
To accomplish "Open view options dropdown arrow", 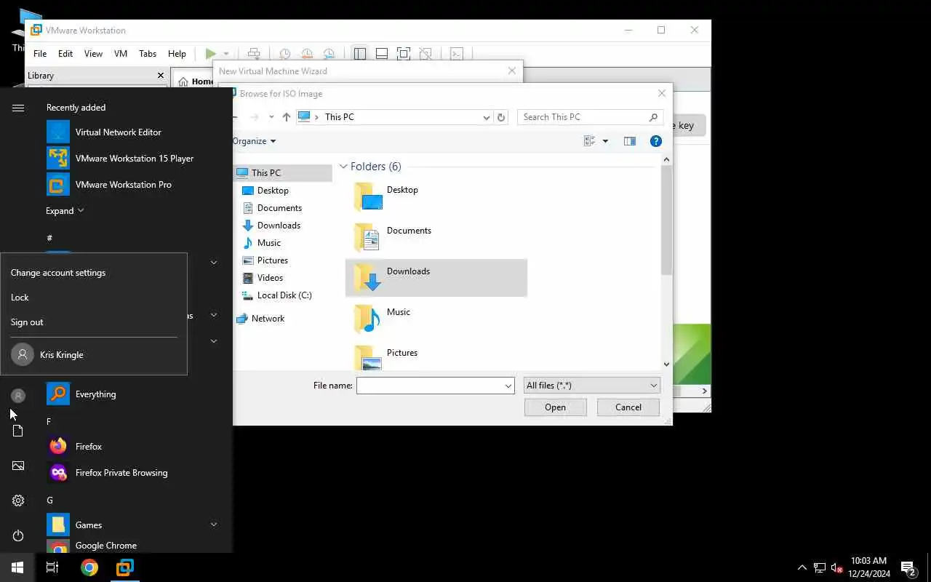I will tap(605, 141).
